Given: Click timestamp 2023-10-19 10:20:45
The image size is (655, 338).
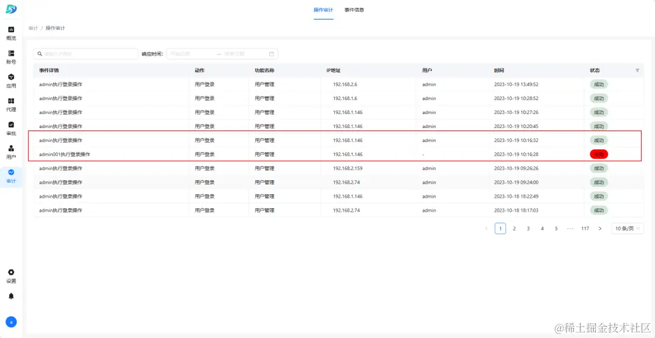Looking at the screenshot, I should pyautogui.click(x=516, y=126).
